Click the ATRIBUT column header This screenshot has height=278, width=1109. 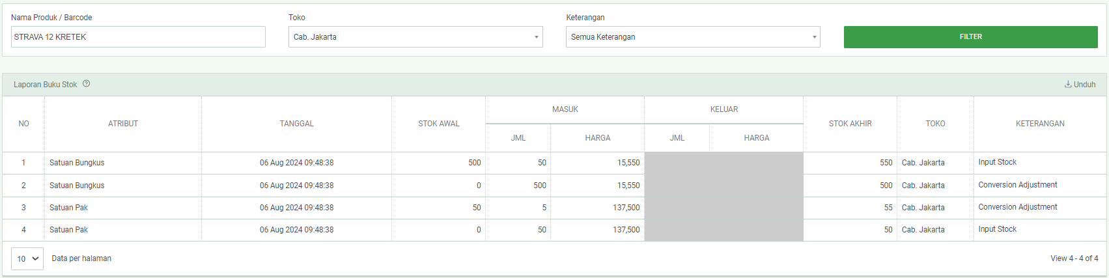[x=123, y=124]
